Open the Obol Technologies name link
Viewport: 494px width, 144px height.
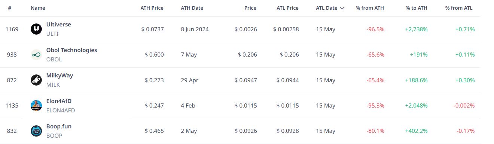(71, 50)
